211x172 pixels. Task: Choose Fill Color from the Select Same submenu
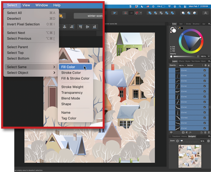(75, 67)
